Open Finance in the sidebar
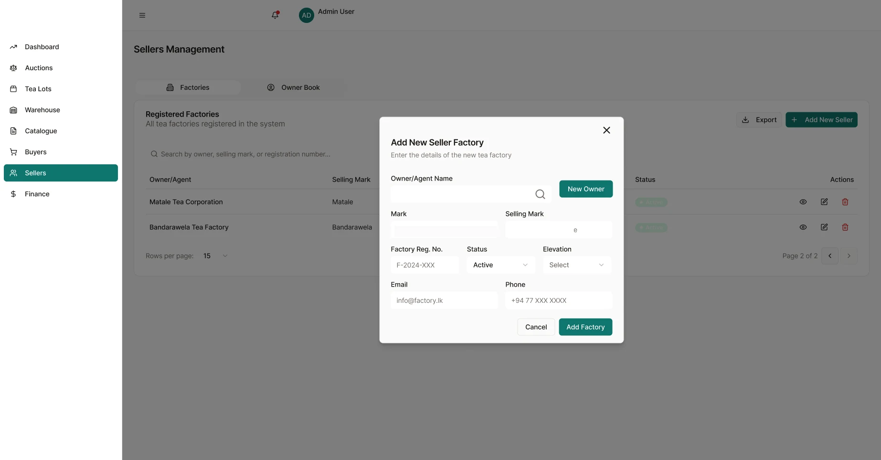This screenshot has width=881, height=460. (x=61, y=194)
